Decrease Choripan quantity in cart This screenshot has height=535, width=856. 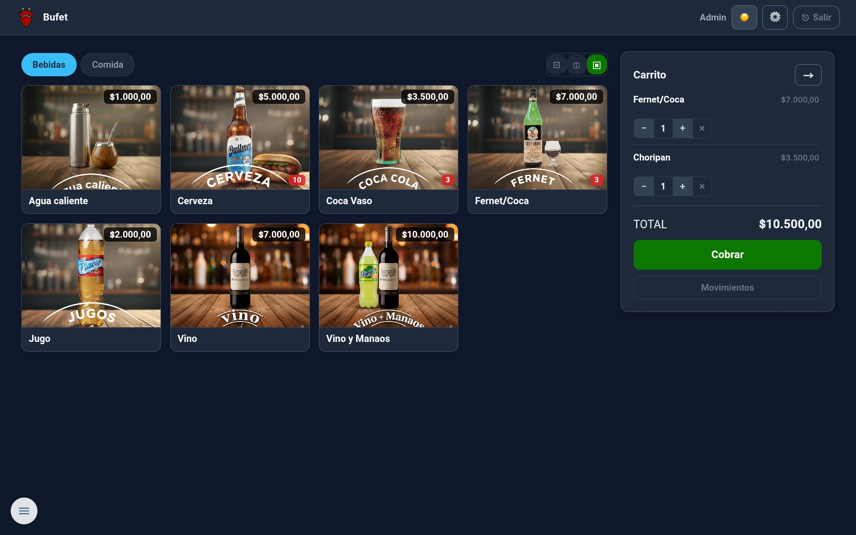point(644,186)
